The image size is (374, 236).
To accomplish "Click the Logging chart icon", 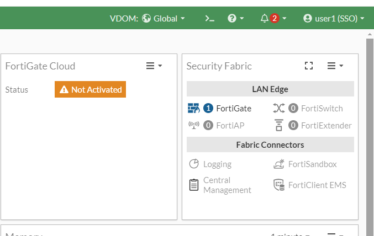I will point(194,164).
